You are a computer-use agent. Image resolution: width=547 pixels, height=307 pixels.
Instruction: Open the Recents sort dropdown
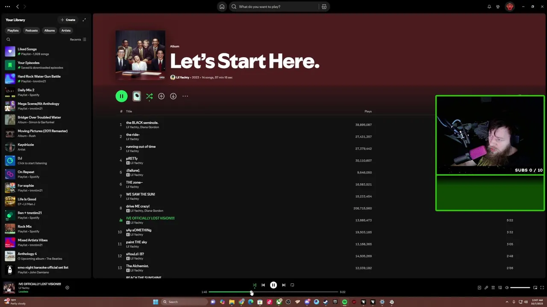coord(78,39)
